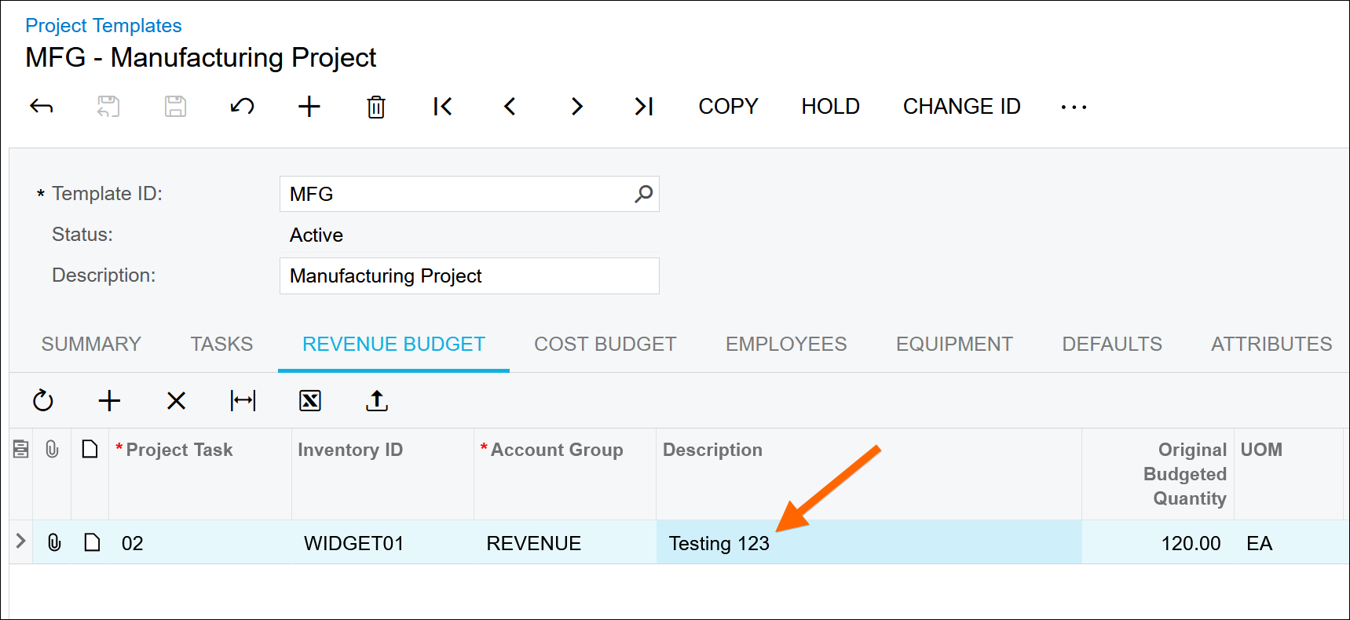Delete the template using trash icon
The image size is (1350, 620).
tap(376, 107)
